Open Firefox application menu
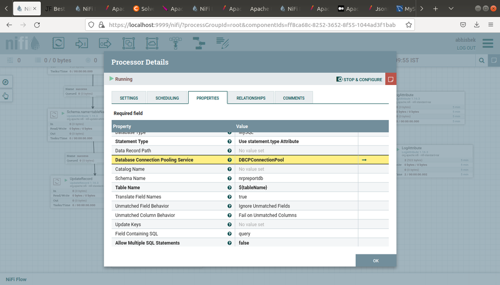500x285 pixels. [491, 25]
